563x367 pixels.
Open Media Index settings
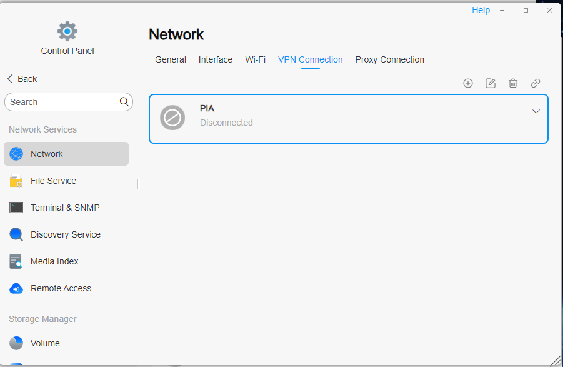(66, 261)
